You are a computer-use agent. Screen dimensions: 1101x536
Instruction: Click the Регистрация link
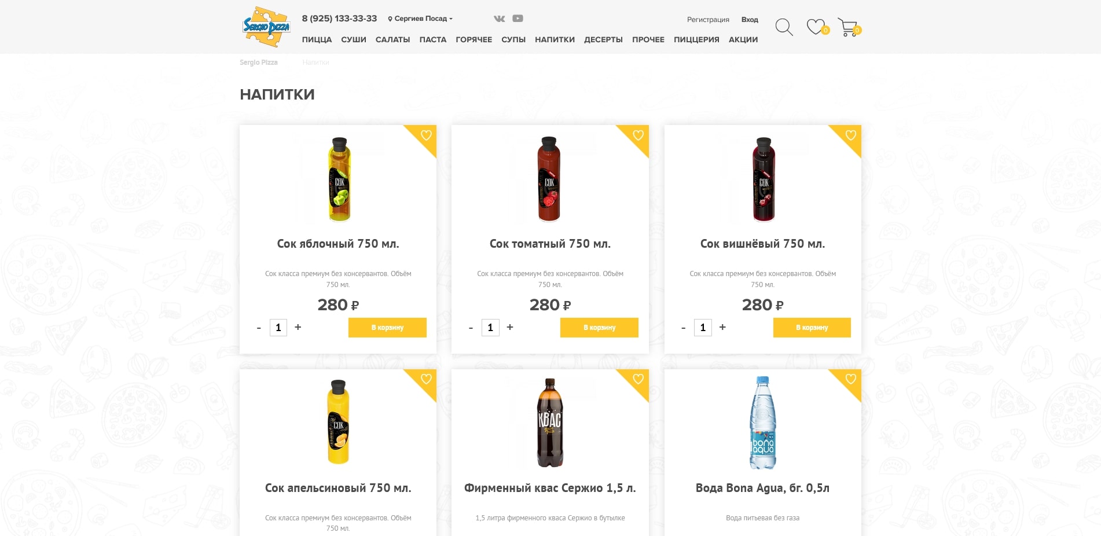click(x=708, y=20)
